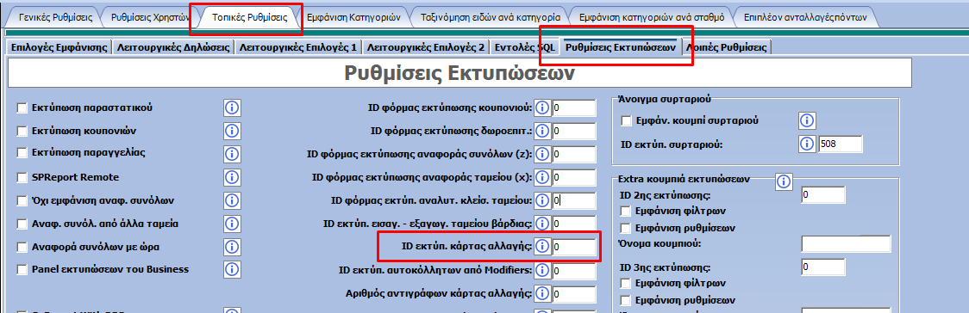
Task: Click ID εκτύπ. αυτοκόλλητων από Modifiers field
Action: tap(574, 271)
